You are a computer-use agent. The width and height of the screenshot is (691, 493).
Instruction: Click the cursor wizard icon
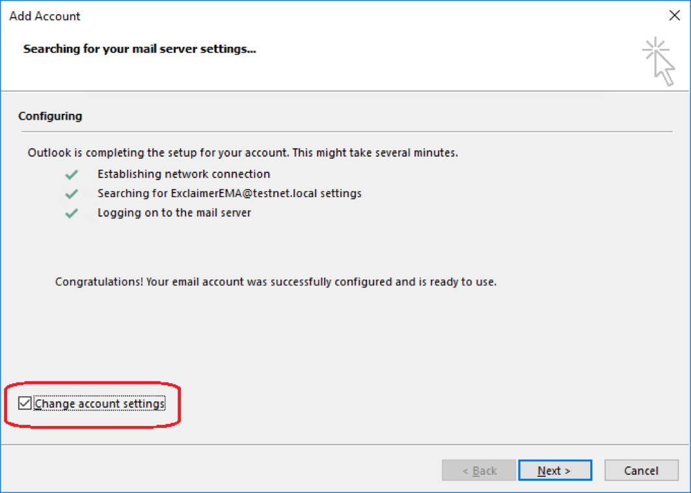(659, 61)
